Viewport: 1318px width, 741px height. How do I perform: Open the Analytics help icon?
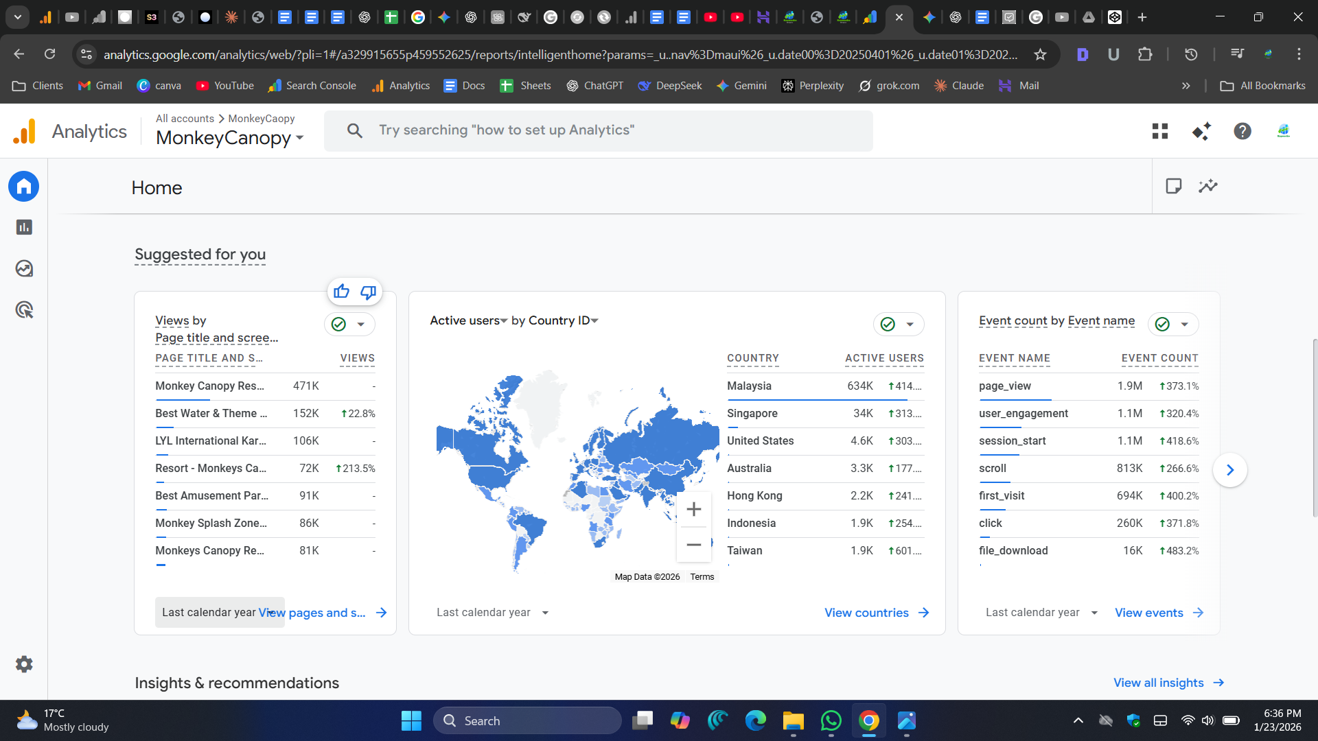1242,130
